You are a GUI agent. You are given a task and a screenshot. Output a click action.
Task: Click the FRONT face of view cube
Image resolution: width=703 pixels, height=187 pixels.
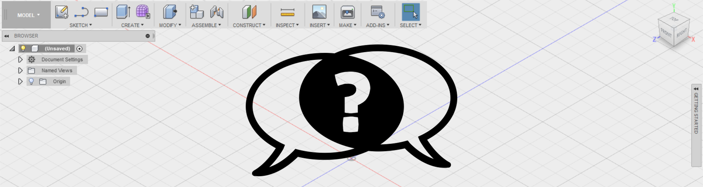tap(666, 33)
